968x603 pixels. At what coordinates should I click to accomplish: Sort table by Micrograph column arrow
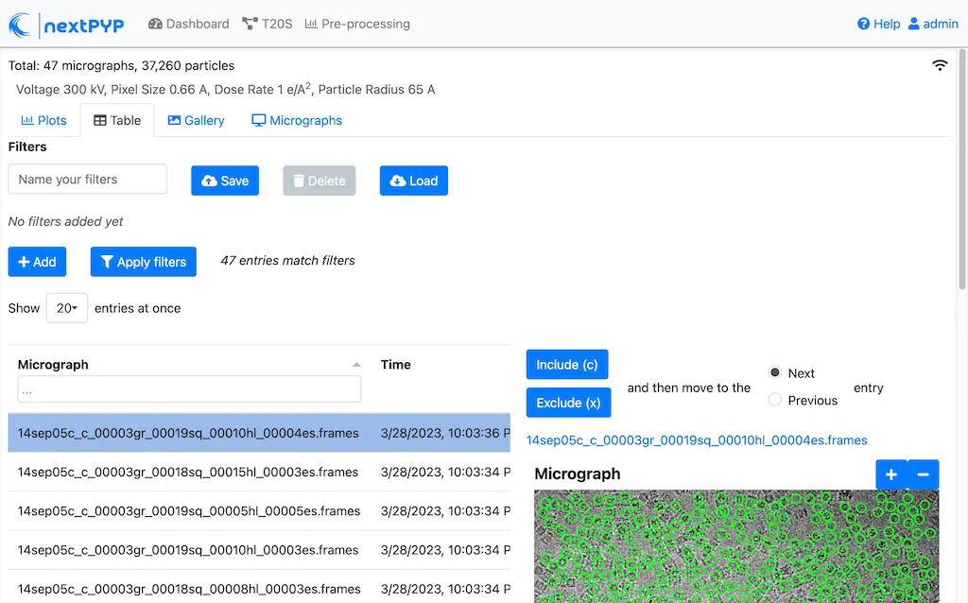pyautogui.click(x=356, y=365)
